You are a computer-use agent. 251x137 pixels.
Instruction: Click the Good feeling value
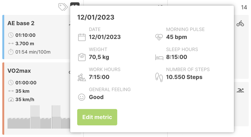pyautogui.click(x=96, y=97)
